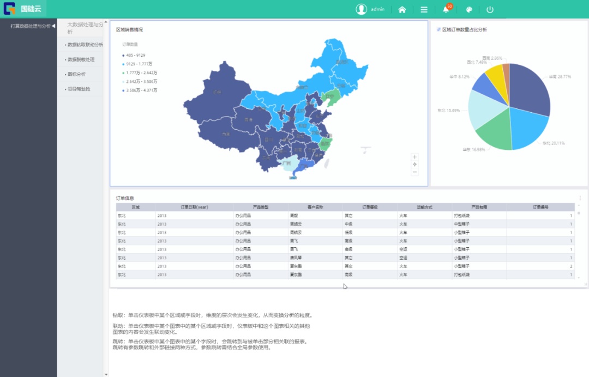The image size is (589, 377).
Task: Open the hamburger menu icon
Action: click(x=424, y=9)
